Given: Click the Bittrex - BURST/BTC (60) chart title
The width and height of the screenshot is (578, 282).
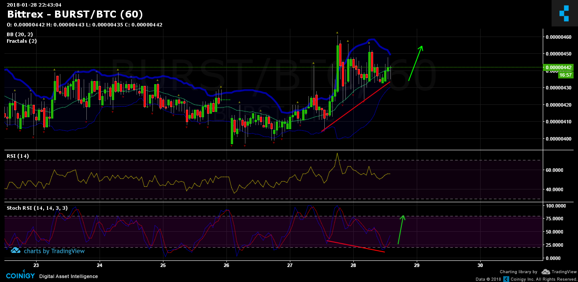Looking at the screenshot, I should click(x=75, y=15).
